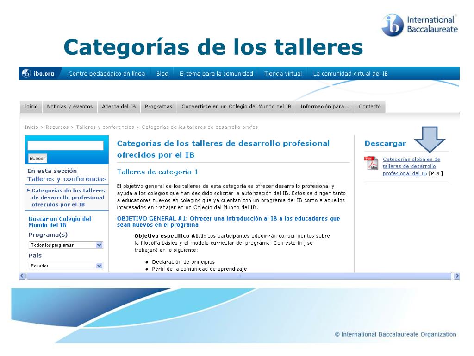The width and height of the screenshot is (474, 356).
Task: Click the Descargar heading
Action: pos(385,144)
